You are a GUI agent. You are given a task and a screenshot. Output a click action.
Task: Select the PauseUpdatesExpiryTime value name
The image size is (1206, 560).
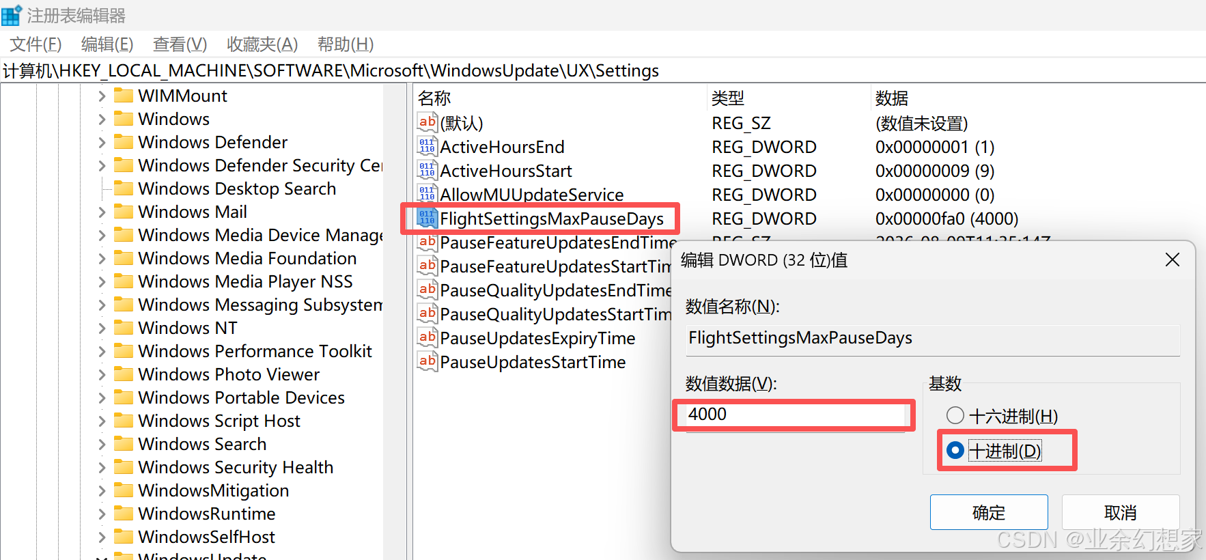point(537,338)
